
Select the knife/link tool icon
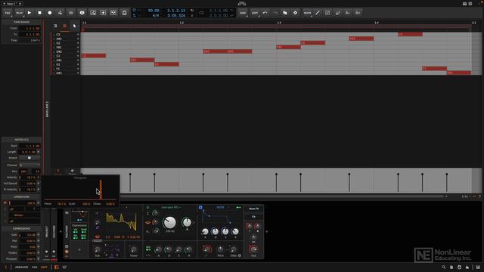click(x=337, y=13)
